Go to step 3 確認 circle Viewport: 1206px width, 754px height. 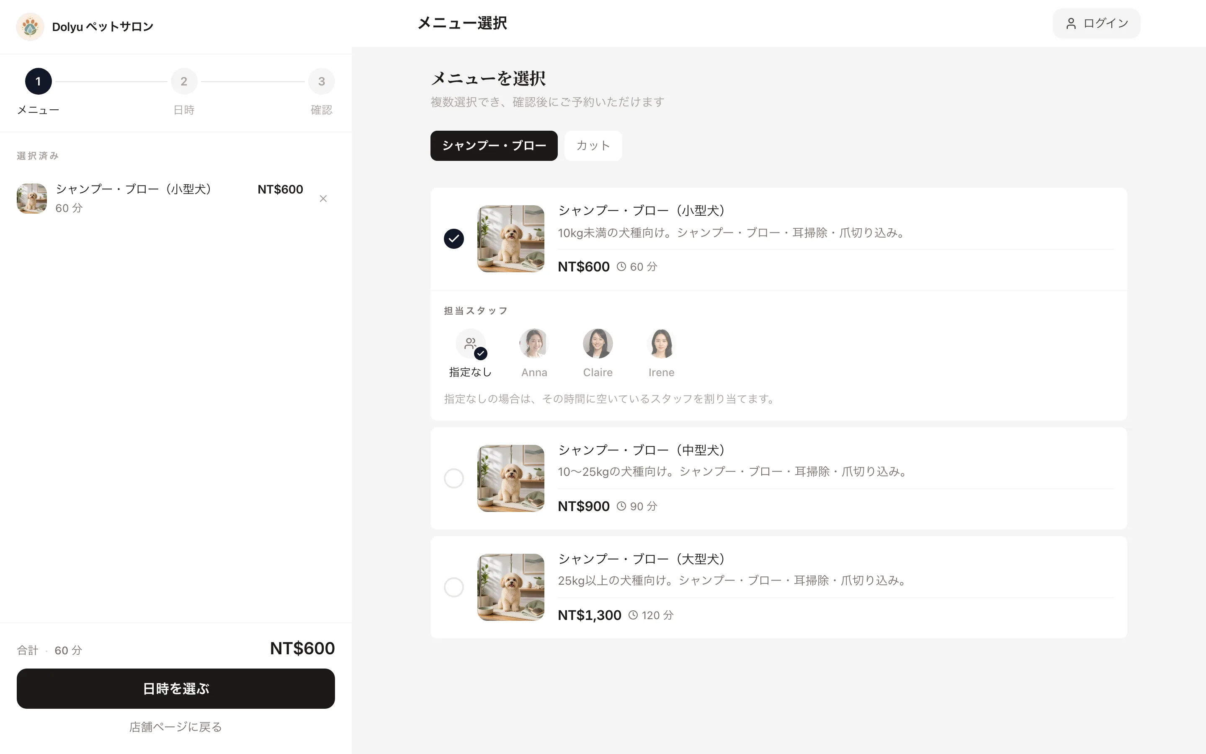pos(322,81)
